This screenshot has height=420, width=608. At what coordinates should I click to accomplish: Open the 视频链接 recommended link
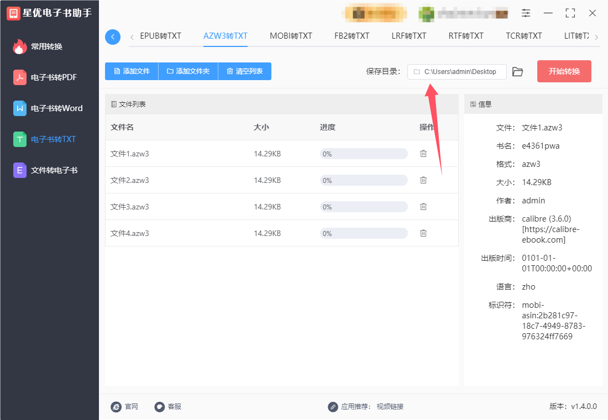[390, 406]
